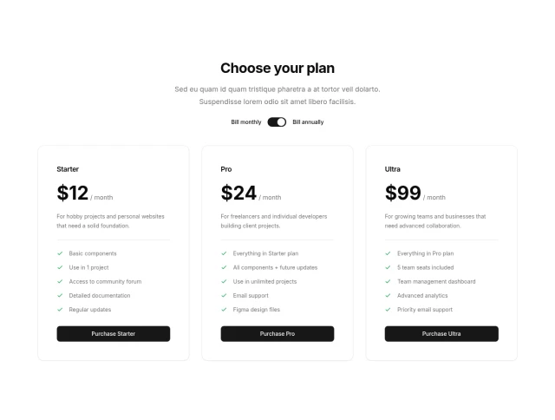
Task: Select the Bill monthly label
Action: pos(245,122)
